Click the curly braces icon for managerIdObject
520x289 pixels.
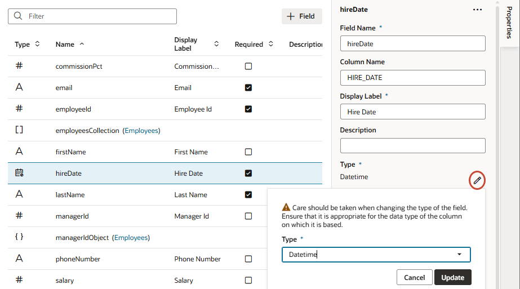pyautogui.click(x=19, y=237)
